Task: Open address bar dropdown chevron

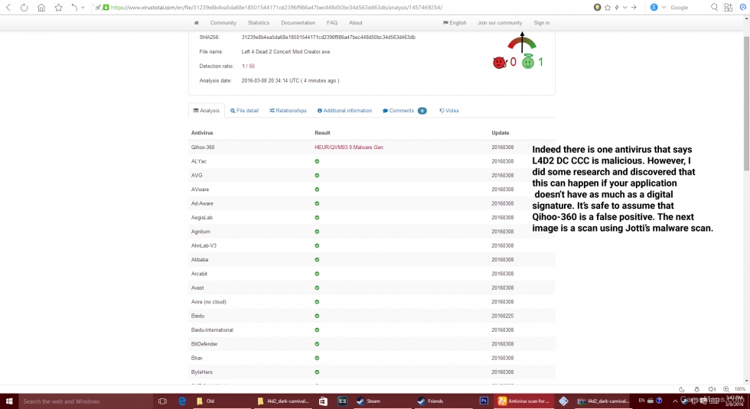Action: [x=624, y=7]
